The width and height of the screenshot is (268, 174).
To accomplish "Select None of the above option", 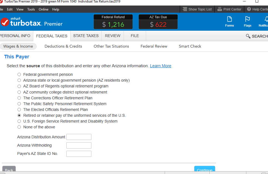I will (x=19, y=127).
